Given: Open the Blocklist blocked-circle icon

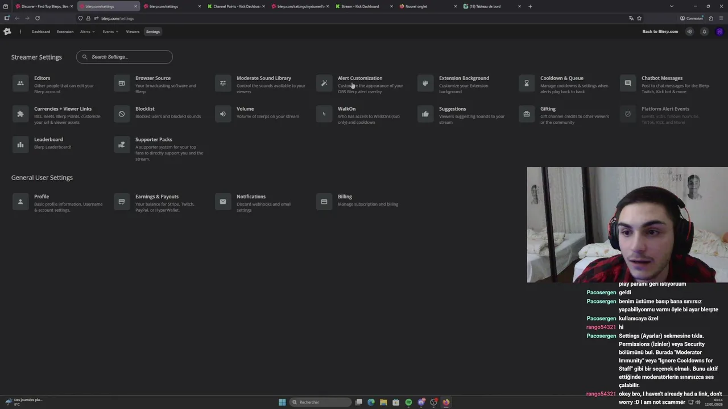Looking at the screenshot, I should [122, 114].
